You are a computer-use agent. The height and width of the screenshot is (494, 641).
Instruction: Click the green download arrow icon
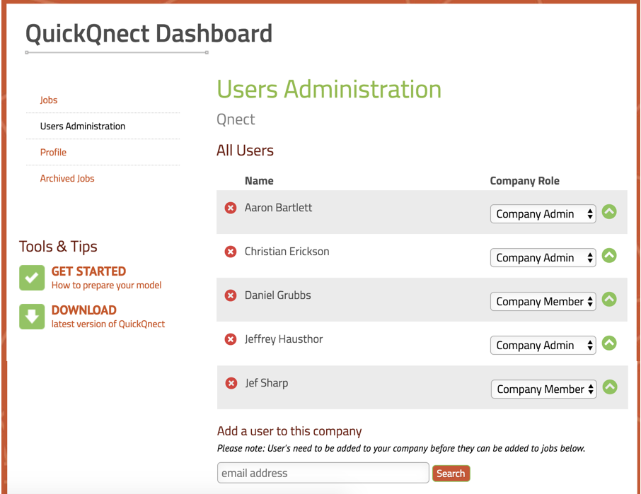(x=32, y=317)
